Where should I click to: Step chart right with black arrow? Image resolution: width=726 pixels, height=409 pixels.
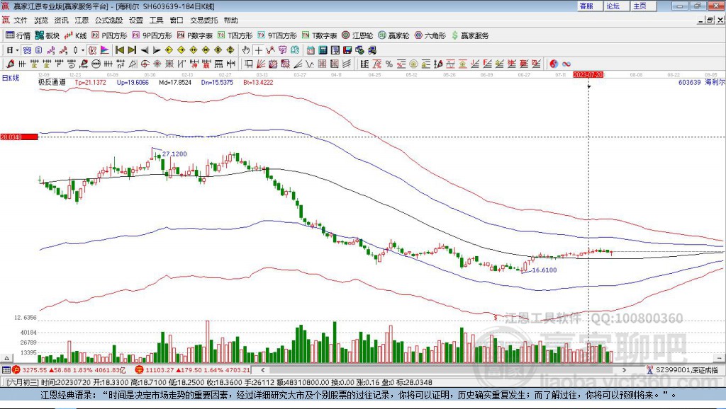point(157,50)
